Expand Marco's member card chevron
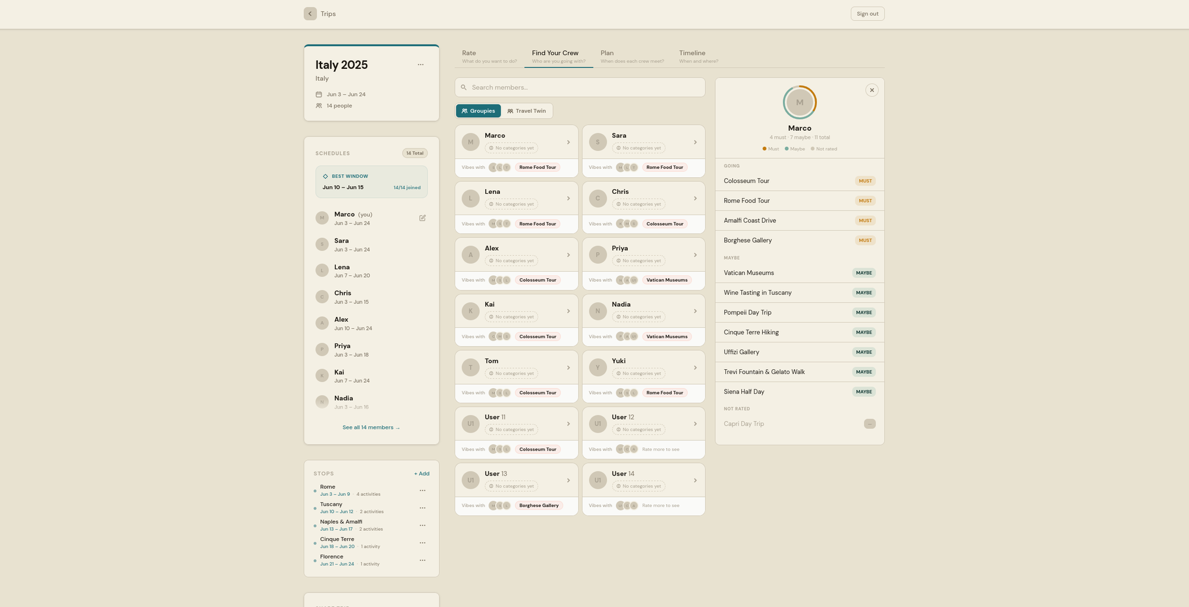The image size is (1189, 607). coord(568,142)
